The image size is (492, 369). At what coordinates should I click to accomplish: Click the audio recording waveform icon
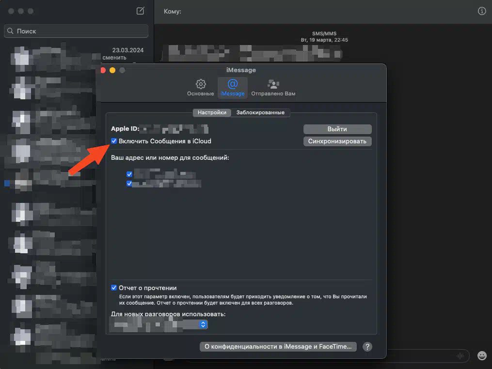[460, 355]
